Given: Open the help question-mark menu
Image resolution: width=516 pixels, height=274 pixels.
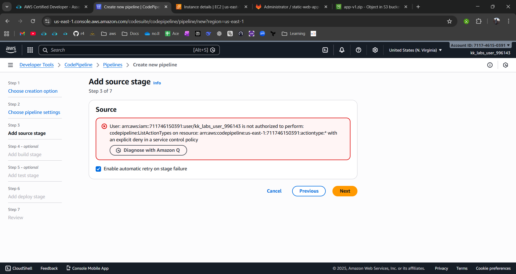Looking at the screenshot, I should 359,50.
